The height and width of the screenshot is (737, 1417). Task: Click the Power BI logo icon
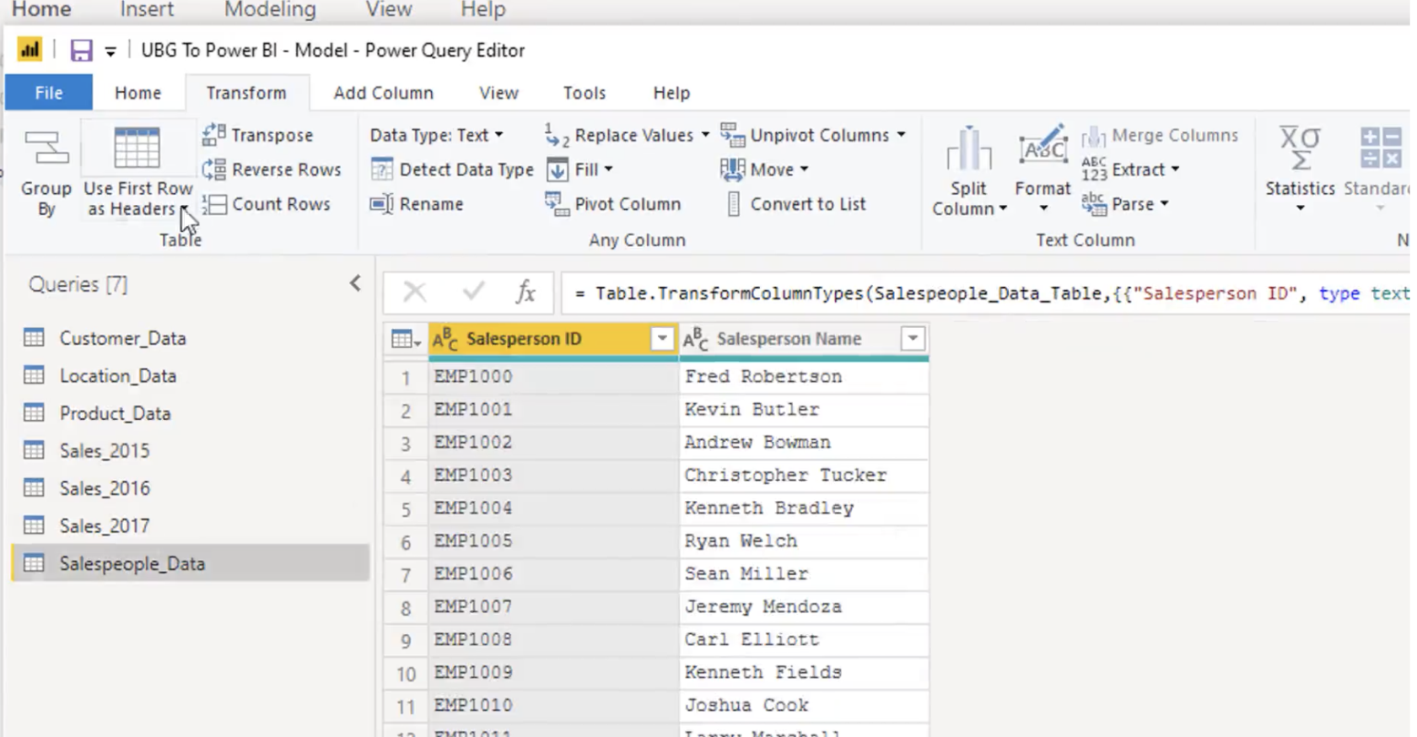30,50
